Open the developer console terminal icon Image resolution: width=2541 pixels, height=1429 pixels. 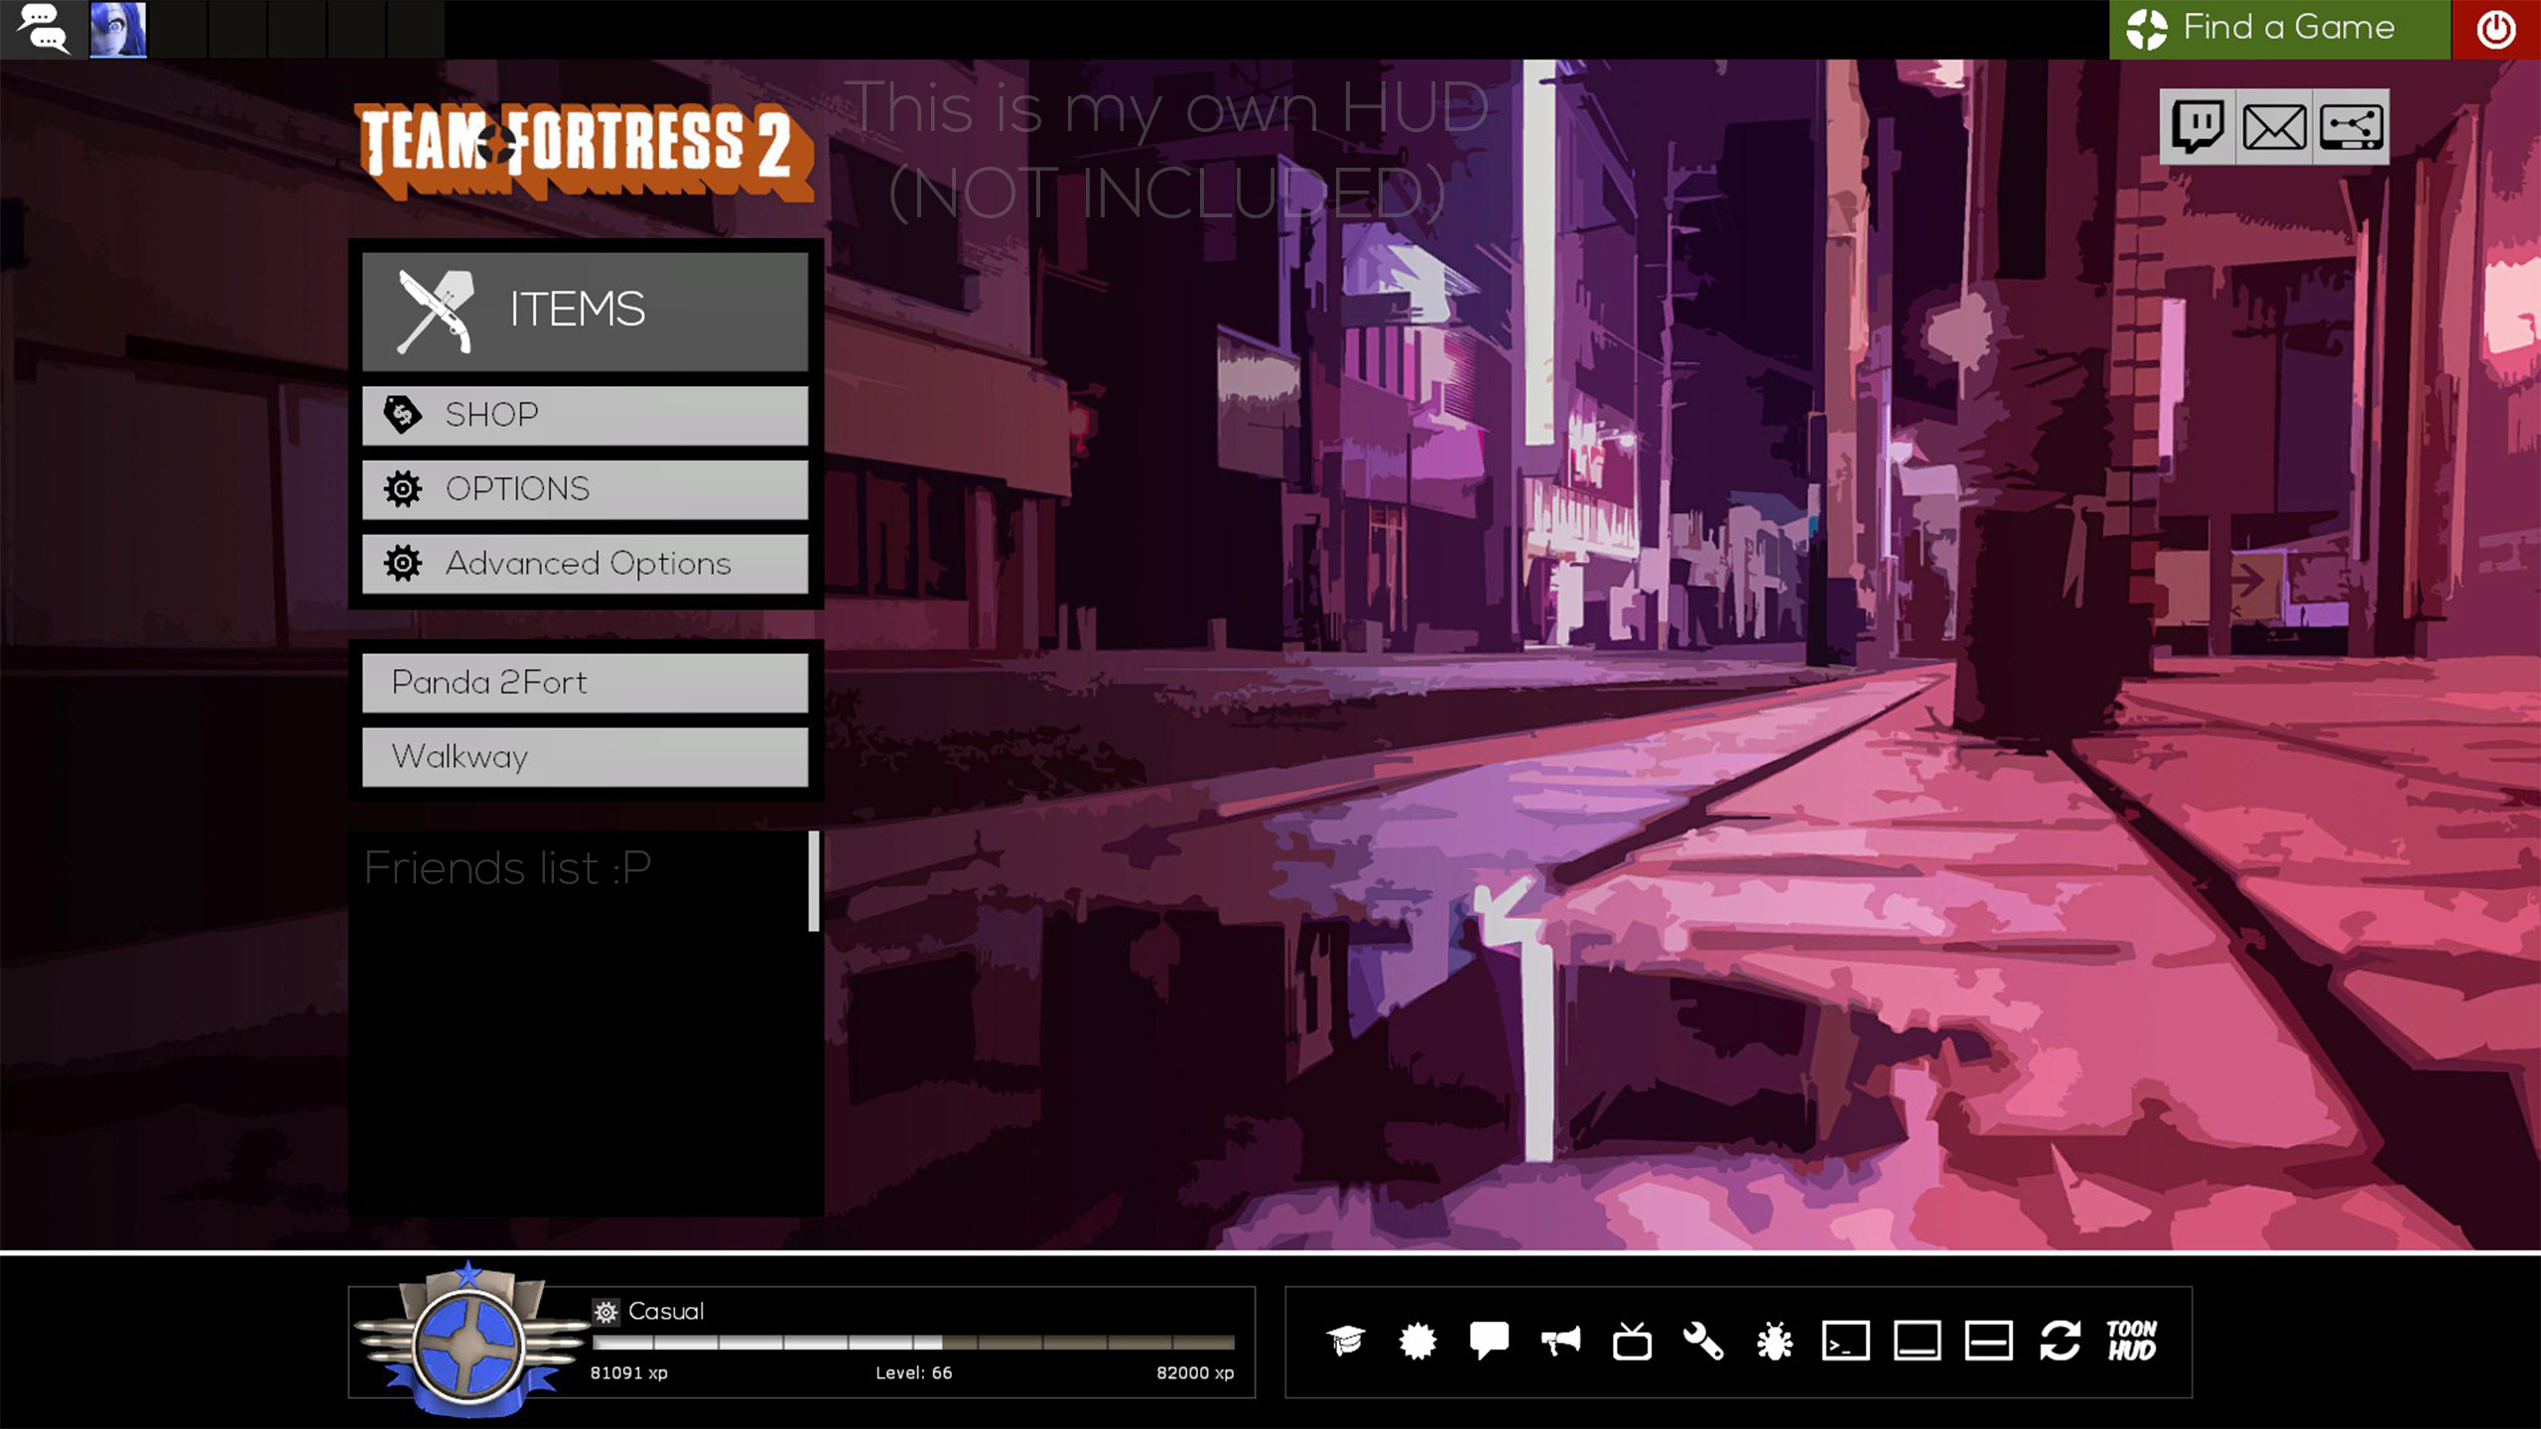click(1844, 1343)
